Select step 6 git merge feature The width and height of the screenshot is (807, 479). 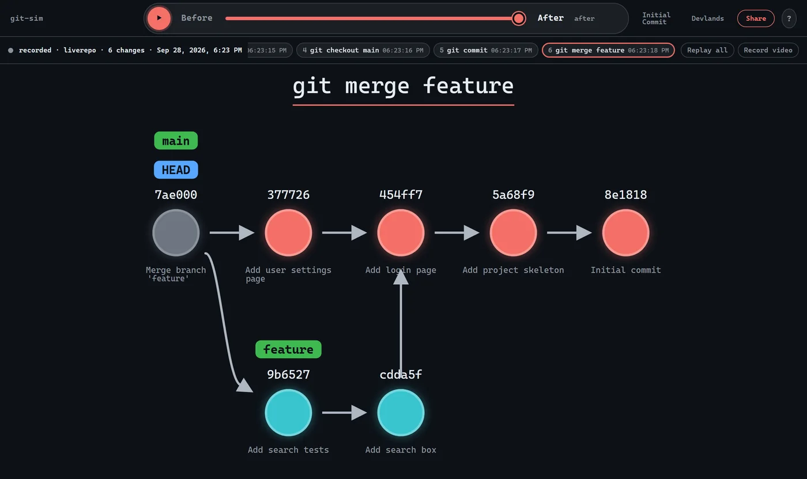click(x=608, y=50)
